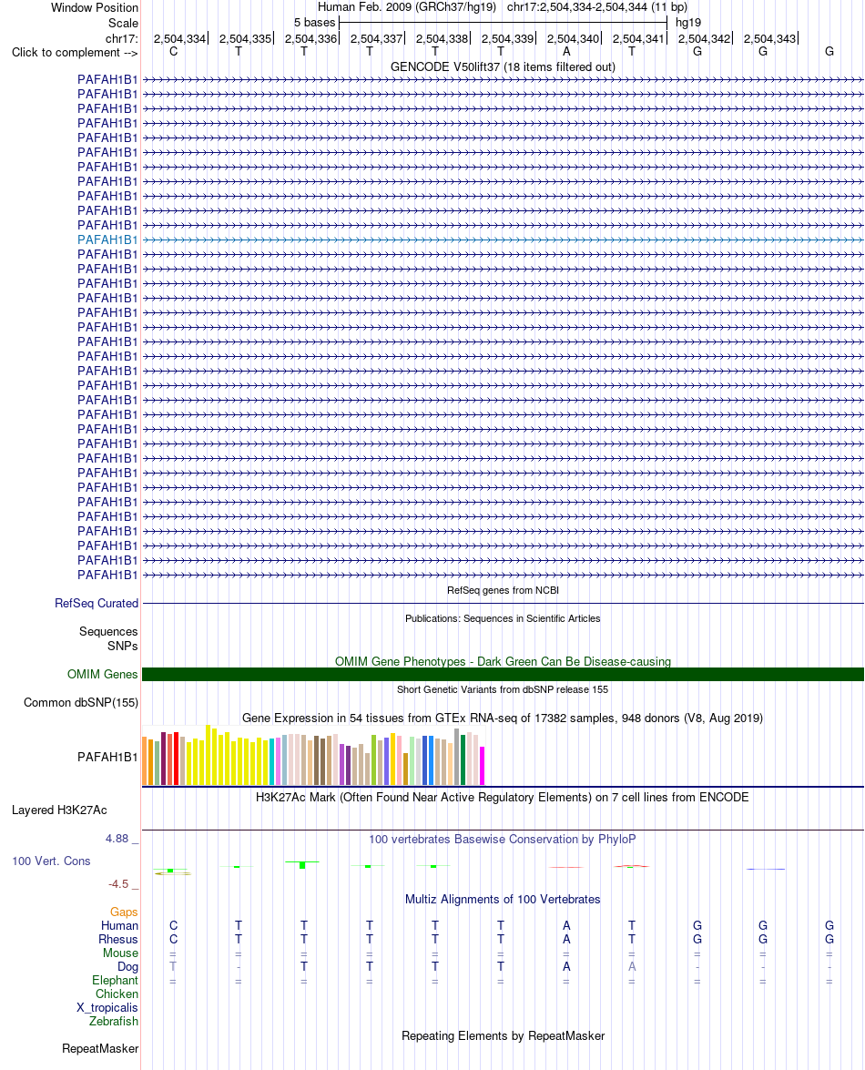The image size is (865, 1070).
Task: Open 'Repeating Elements by RepeatMasker' title
Action: 503,1036
